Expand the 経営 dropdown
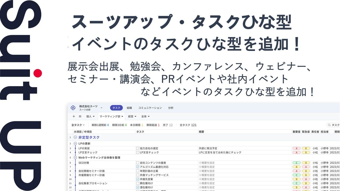340x191 pixels. pyautogui.click(x=132, y=116)
